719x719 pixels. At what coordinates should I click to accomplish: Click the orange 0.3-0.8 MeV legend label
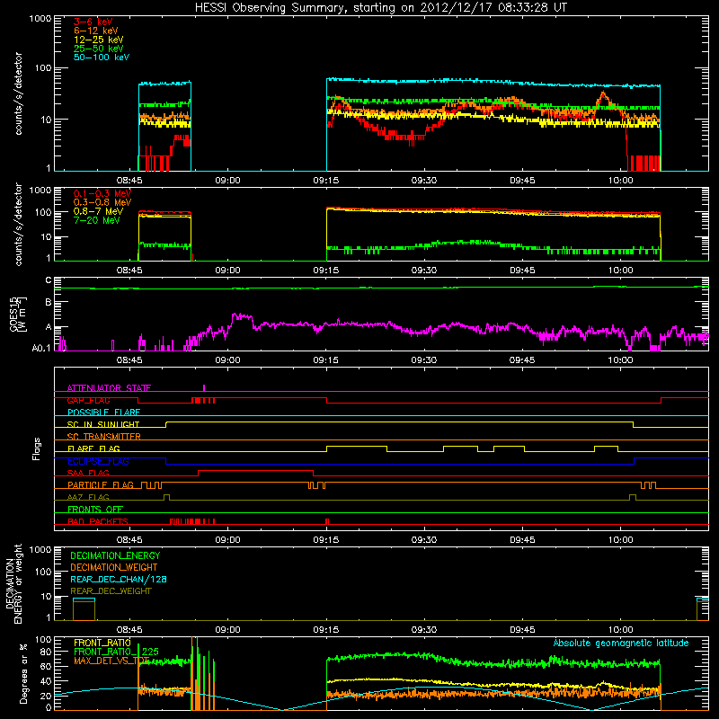click(102, 202)
